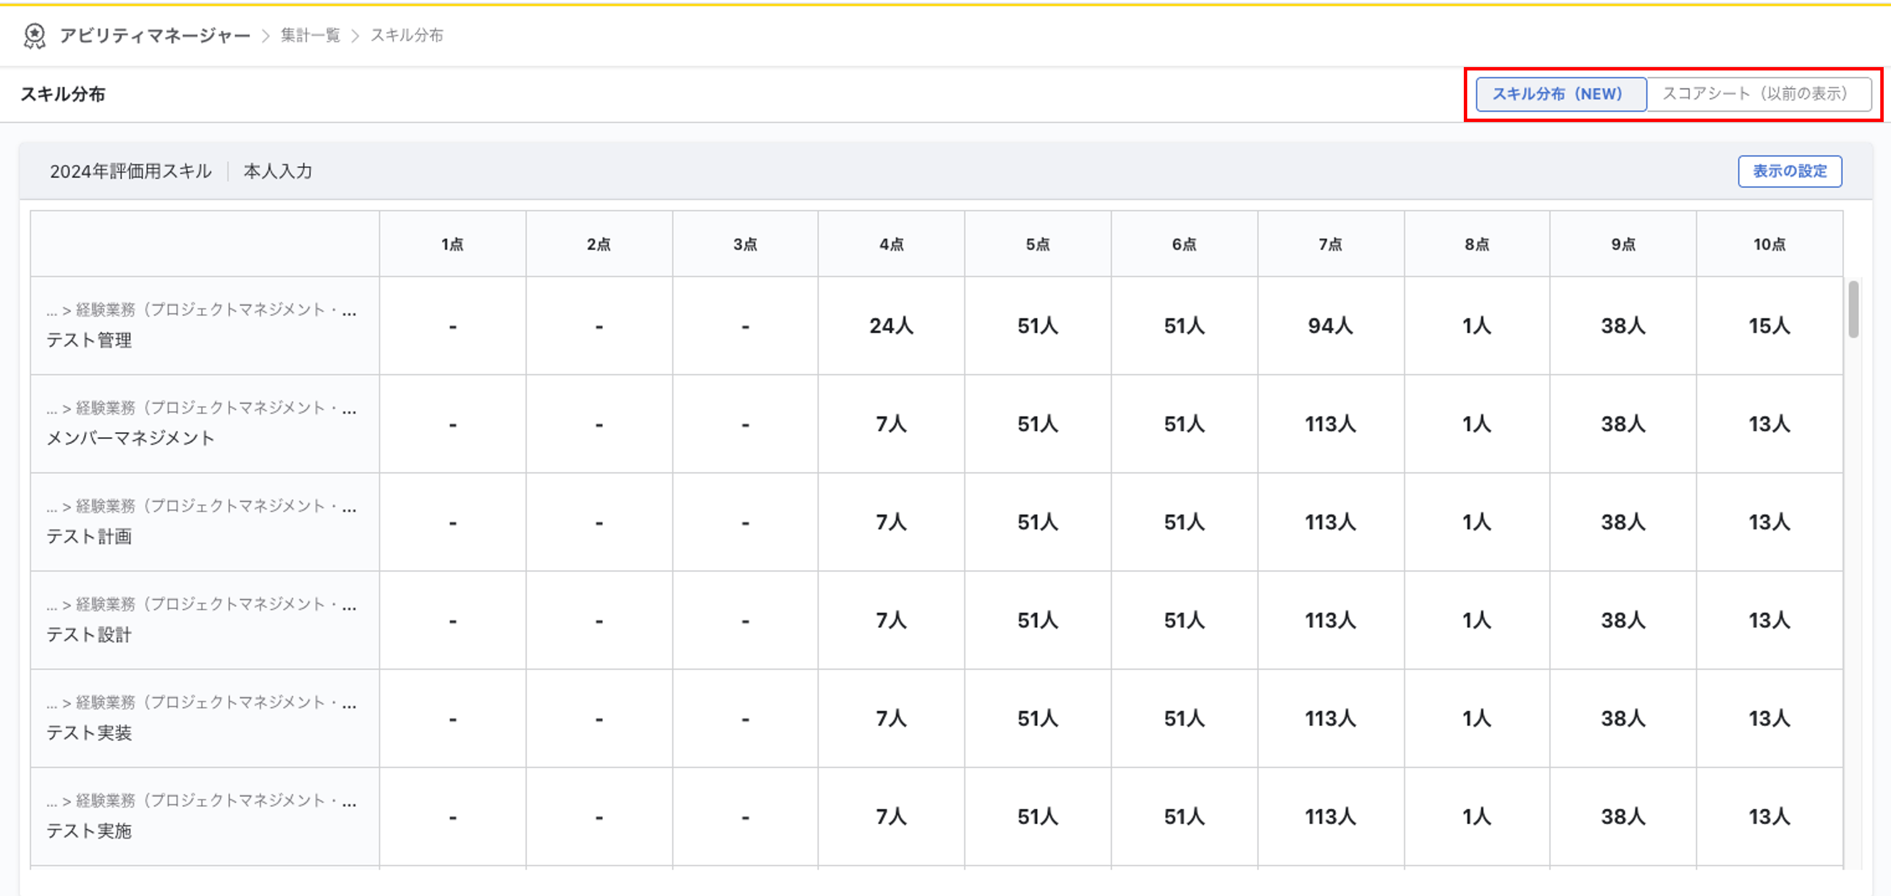Image resolution: width=1891 pixels, height=896 pixels.
Task: Open 表示の設定 button
Action: coord(1790,171)
